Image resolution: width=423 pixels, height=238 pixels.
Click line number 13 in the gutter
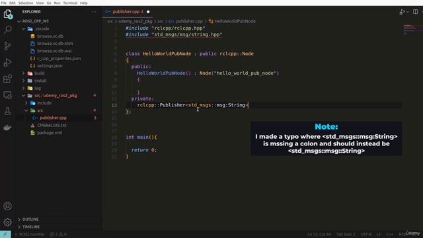(x=114, y=105)
